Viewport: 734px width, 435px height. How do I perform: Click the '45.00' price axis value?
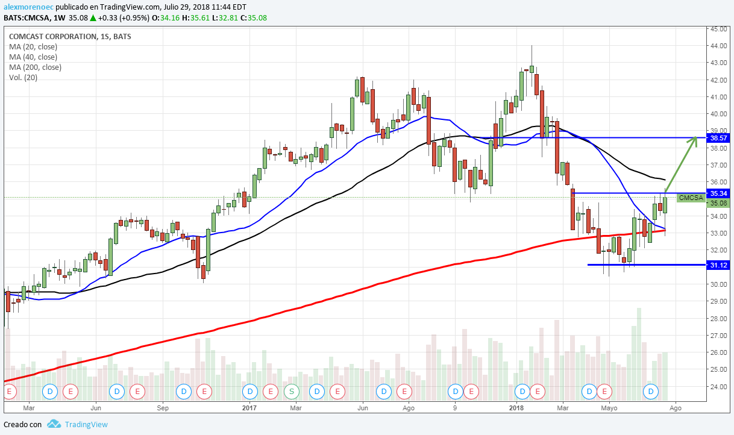[720, 28]
